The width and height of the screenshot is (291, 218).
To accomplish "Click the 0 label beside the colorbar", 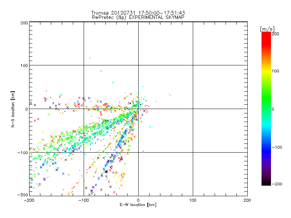I will 273,109.
